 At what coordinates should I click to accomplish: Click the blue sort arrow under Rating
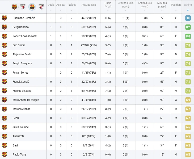tap(188, 10)
